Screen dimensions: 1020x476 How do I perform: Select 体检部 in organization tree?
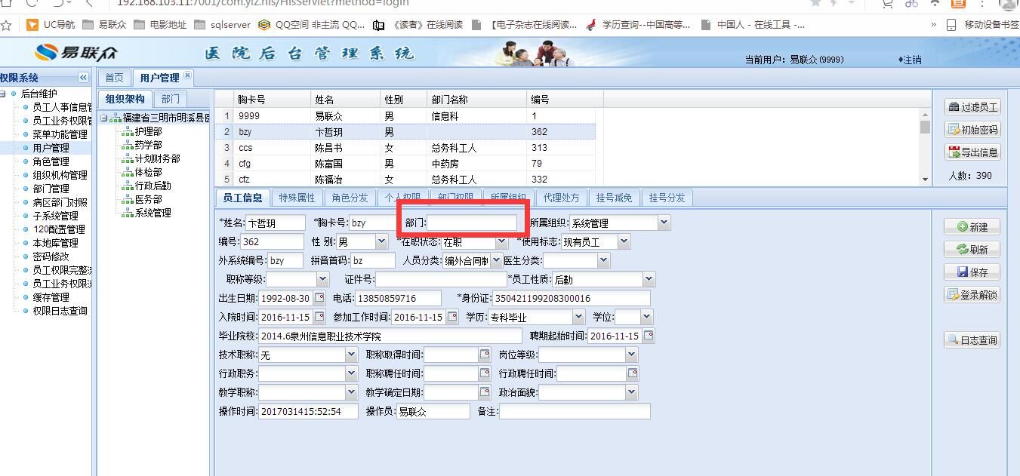pyautogui.click(x=148, y=172)
